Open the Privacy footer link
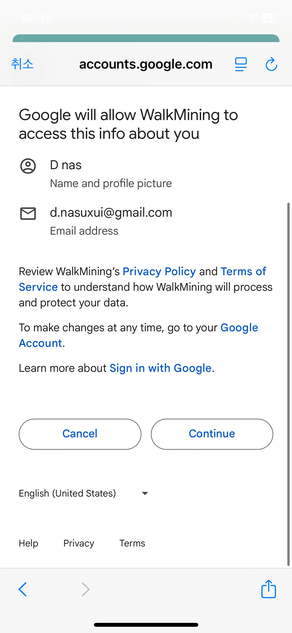Image resolution: width=292 pixels, height=633 pixels. coord(79,543)
